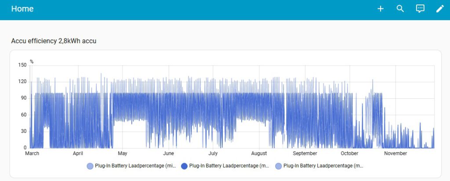Click September on the time axis

point(305,153)
